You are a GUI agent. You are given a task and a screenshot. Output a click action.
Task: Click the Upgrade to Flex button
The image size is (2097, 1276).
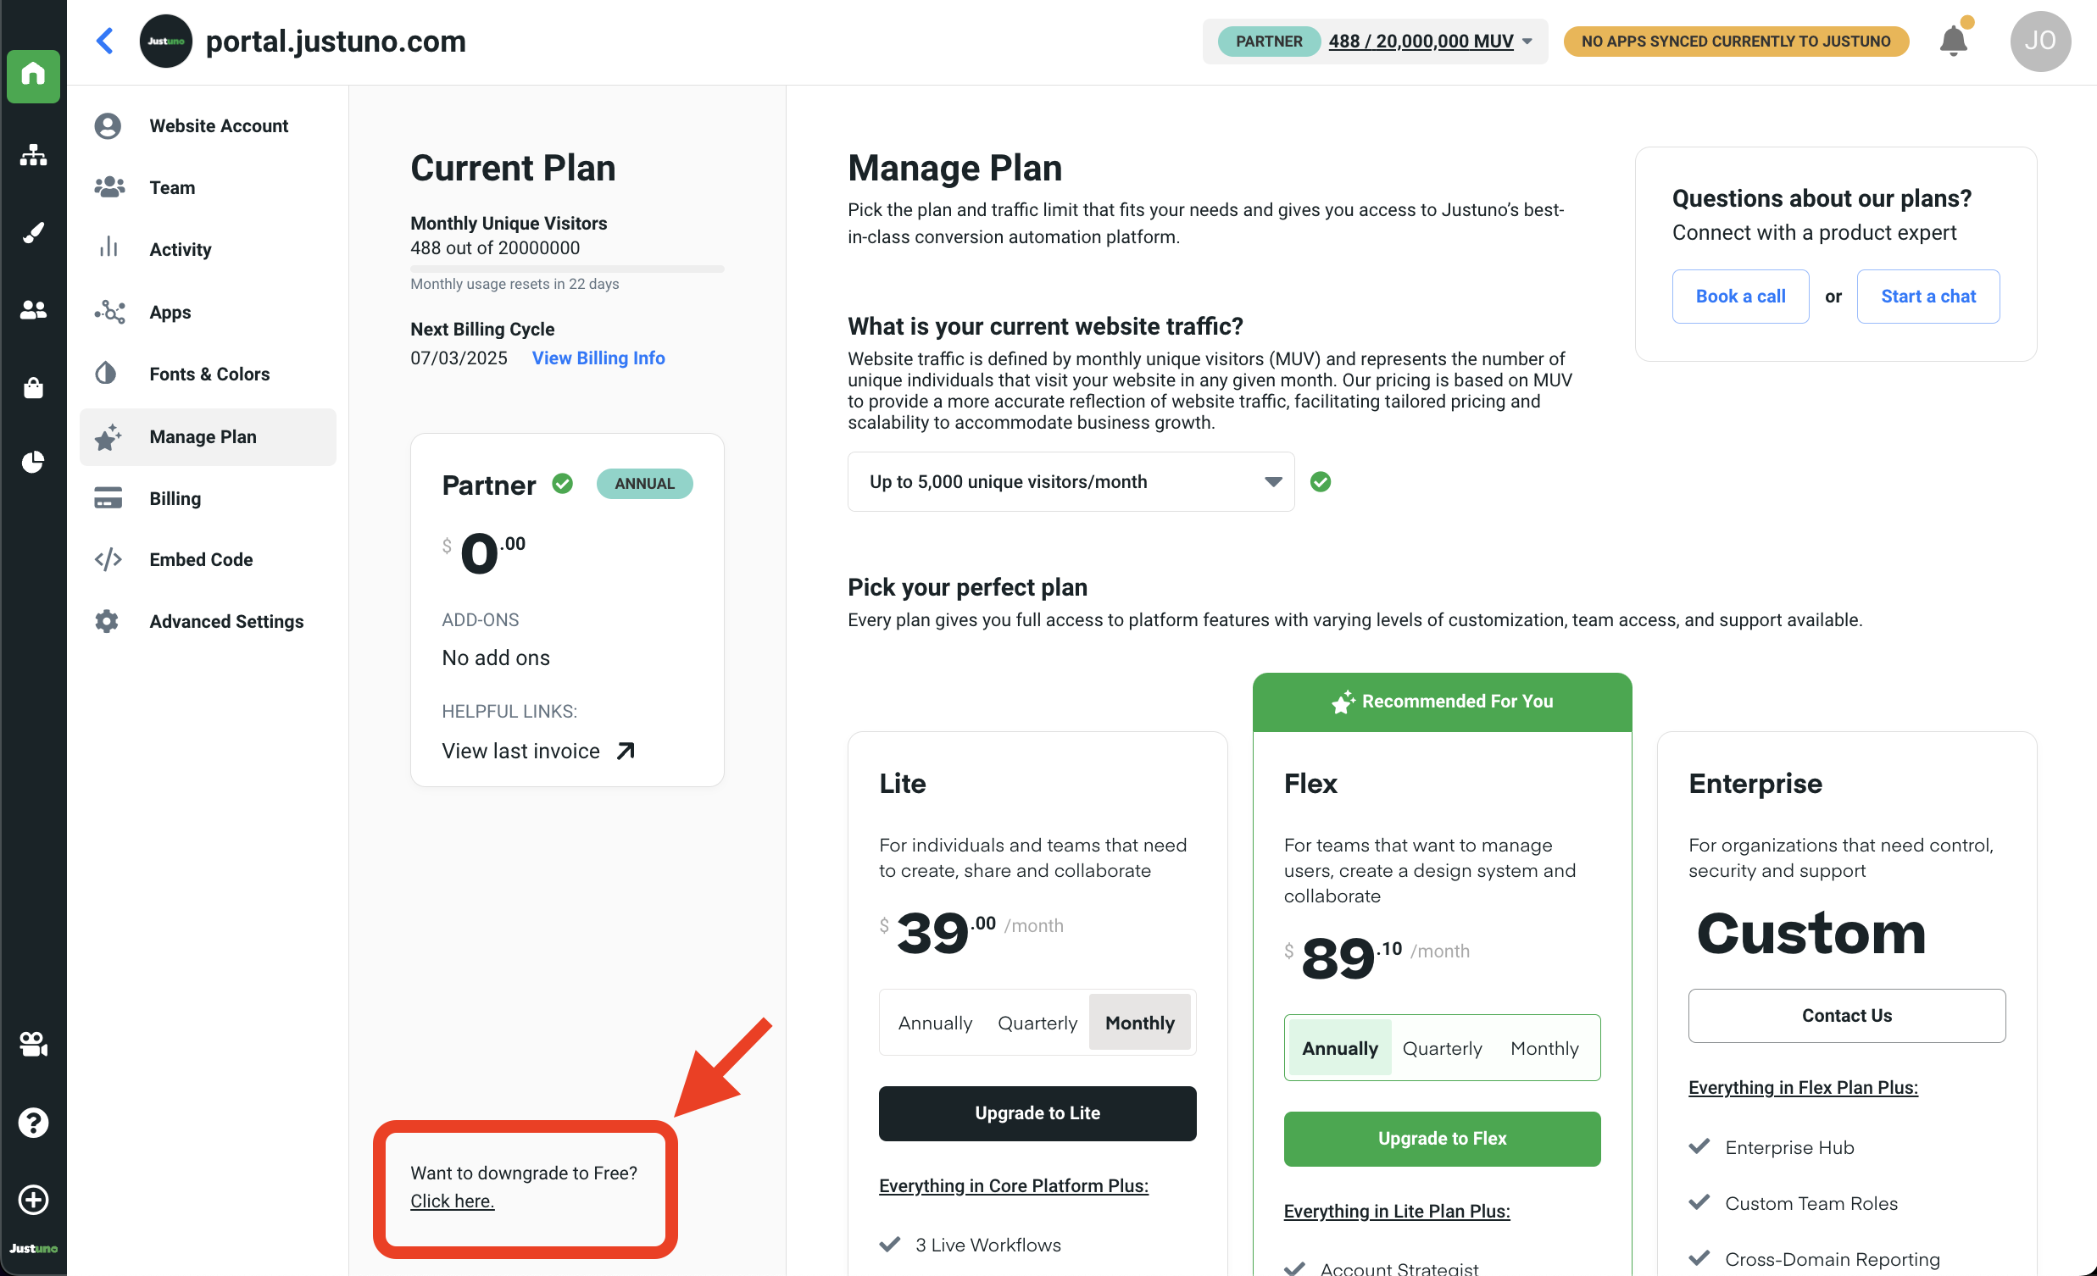coord(1442,1138)
